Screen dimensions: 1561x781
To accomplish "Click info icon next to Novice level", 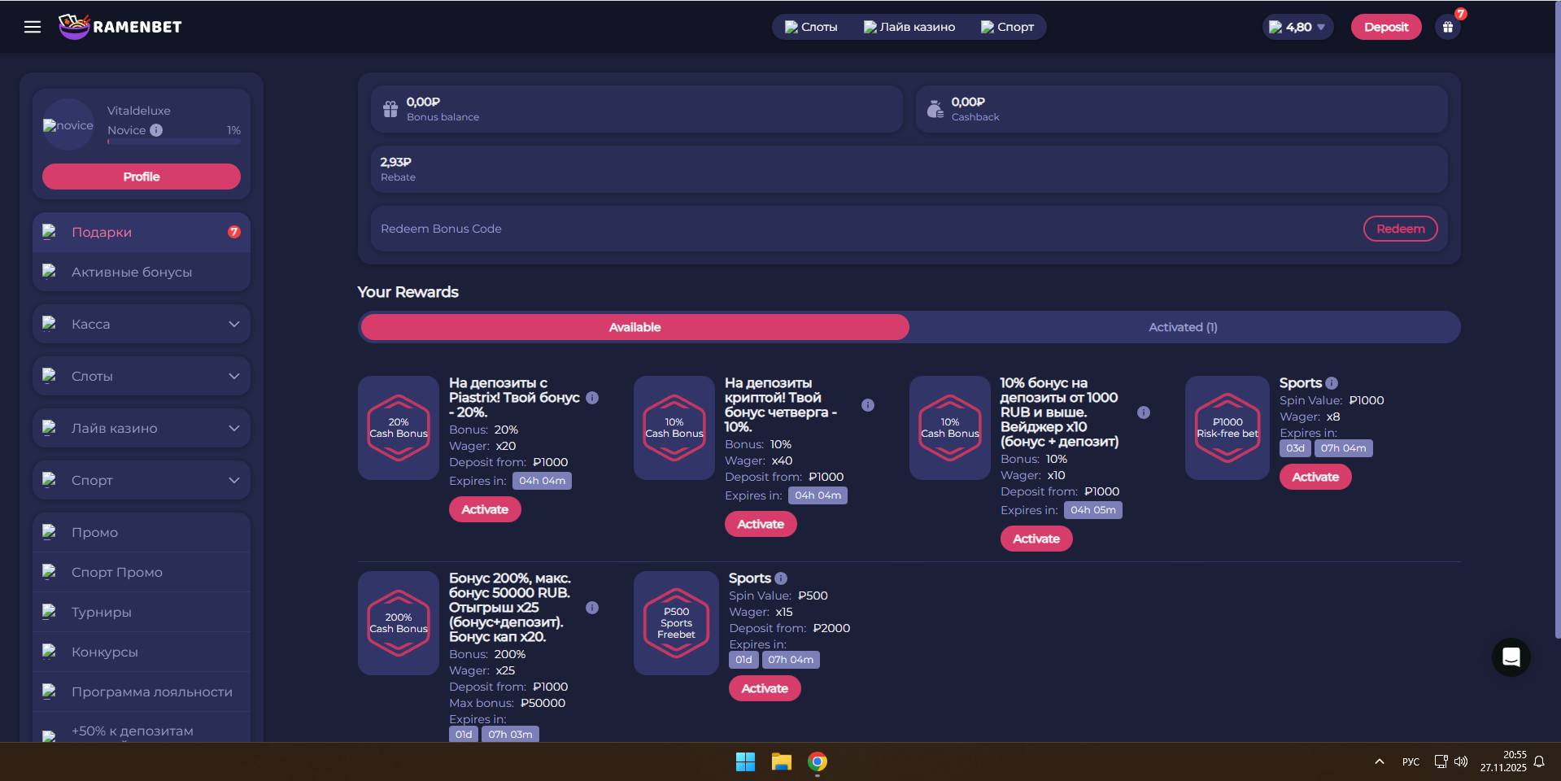I will (156, 130).
